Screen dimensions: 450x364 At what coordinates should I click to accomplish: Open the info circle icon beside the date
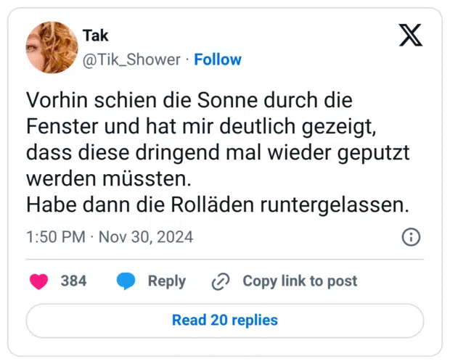[411, 237]
